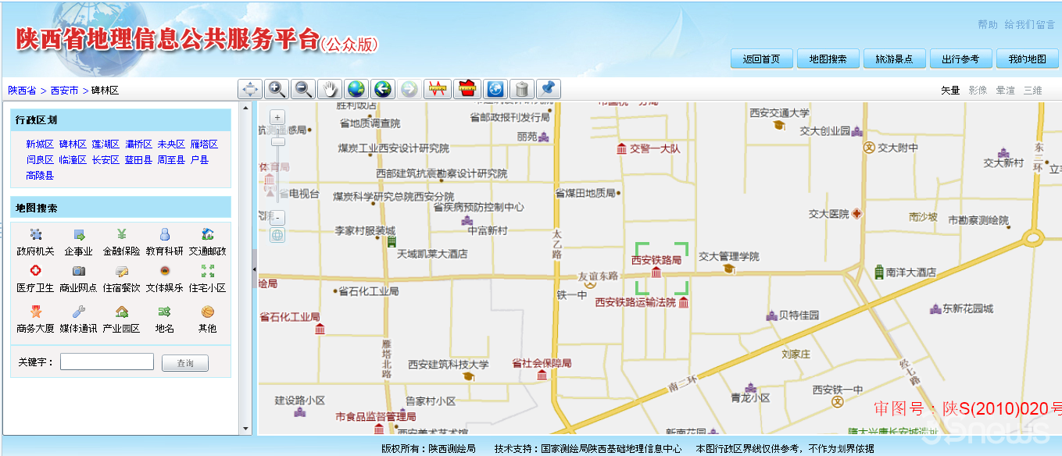Click the blue pushpin marker tool

coord(549,89)
